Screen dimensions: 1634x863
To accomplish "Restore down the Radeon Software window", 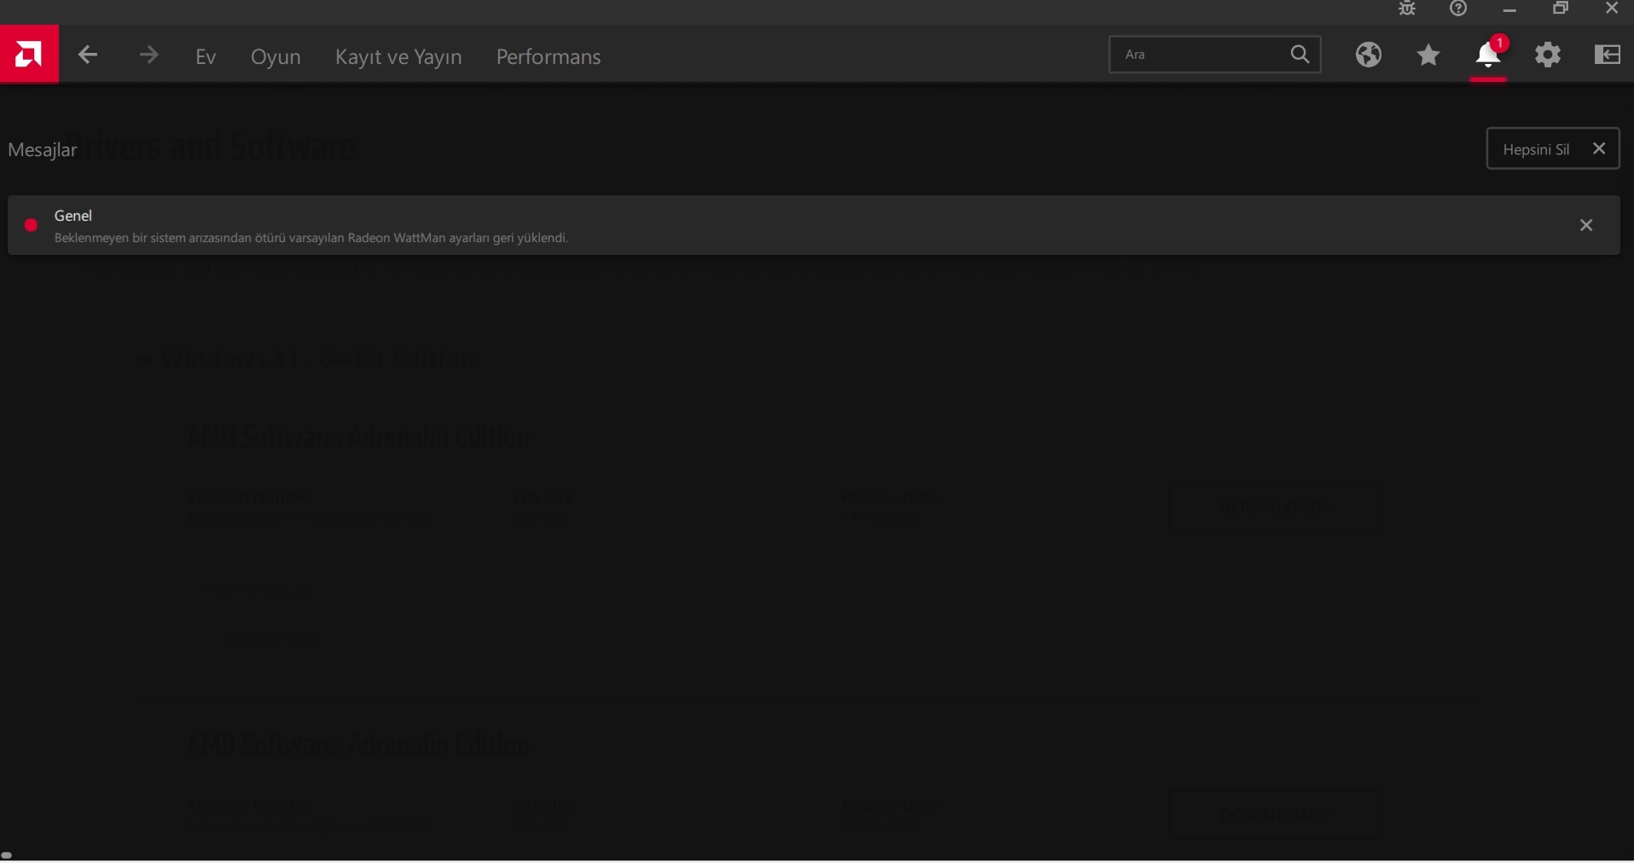I will pos(1561,9).
